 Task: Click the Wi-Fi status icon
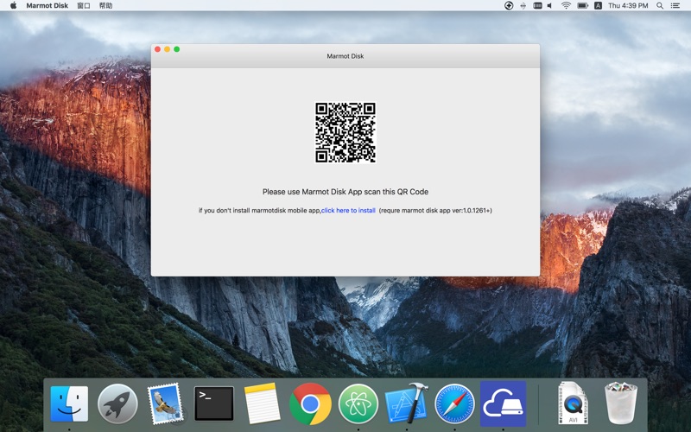[x=567, y=5]
